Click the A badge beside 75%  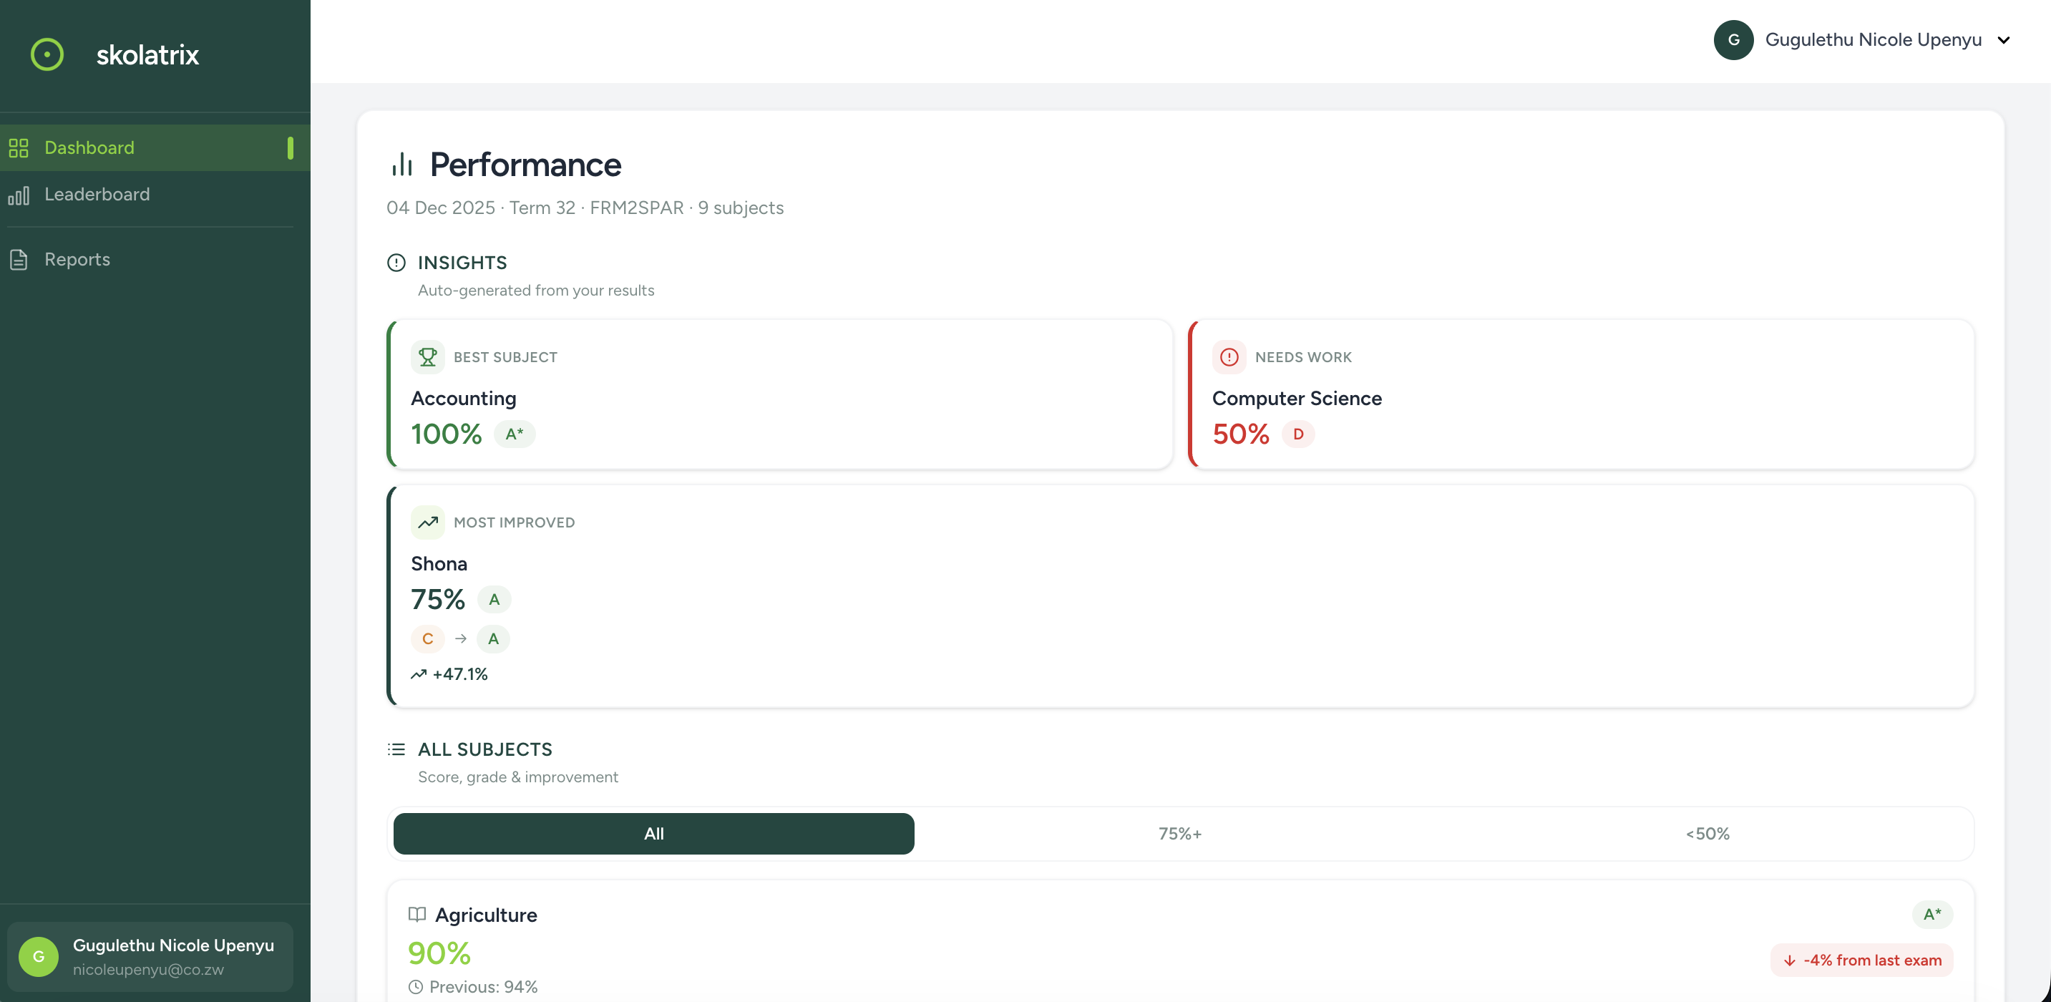pos(495,600)
